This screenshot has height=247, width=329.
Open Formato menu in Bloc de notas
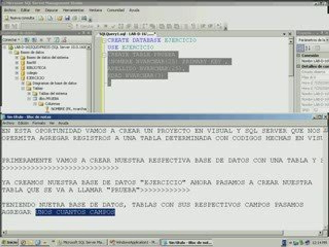click(x=39, y=123)
